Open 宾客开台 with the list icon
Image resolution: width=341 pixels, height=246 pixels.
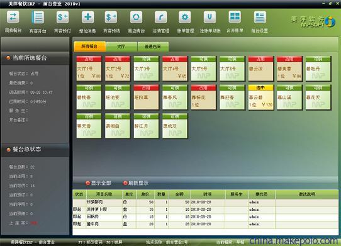point(38,17)
